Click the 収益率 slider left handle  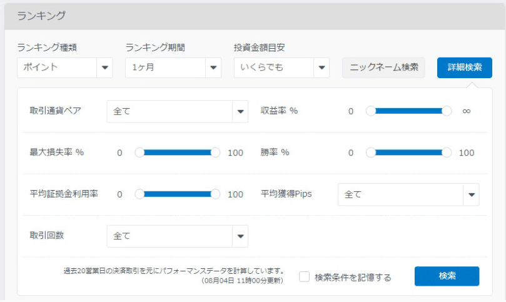click(x=371, y=111)
